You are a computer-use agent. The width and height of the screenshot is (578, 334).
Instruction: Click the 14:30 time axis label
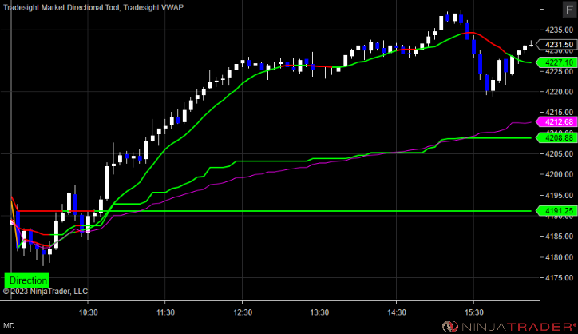pyautogui.click(x=397, y=312)
